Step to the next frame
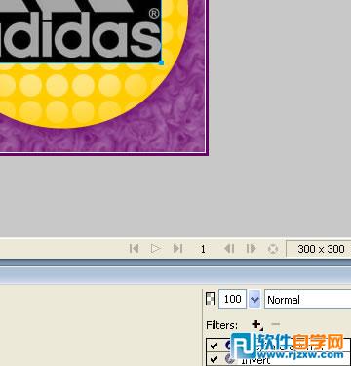 [x=251, y=249]
